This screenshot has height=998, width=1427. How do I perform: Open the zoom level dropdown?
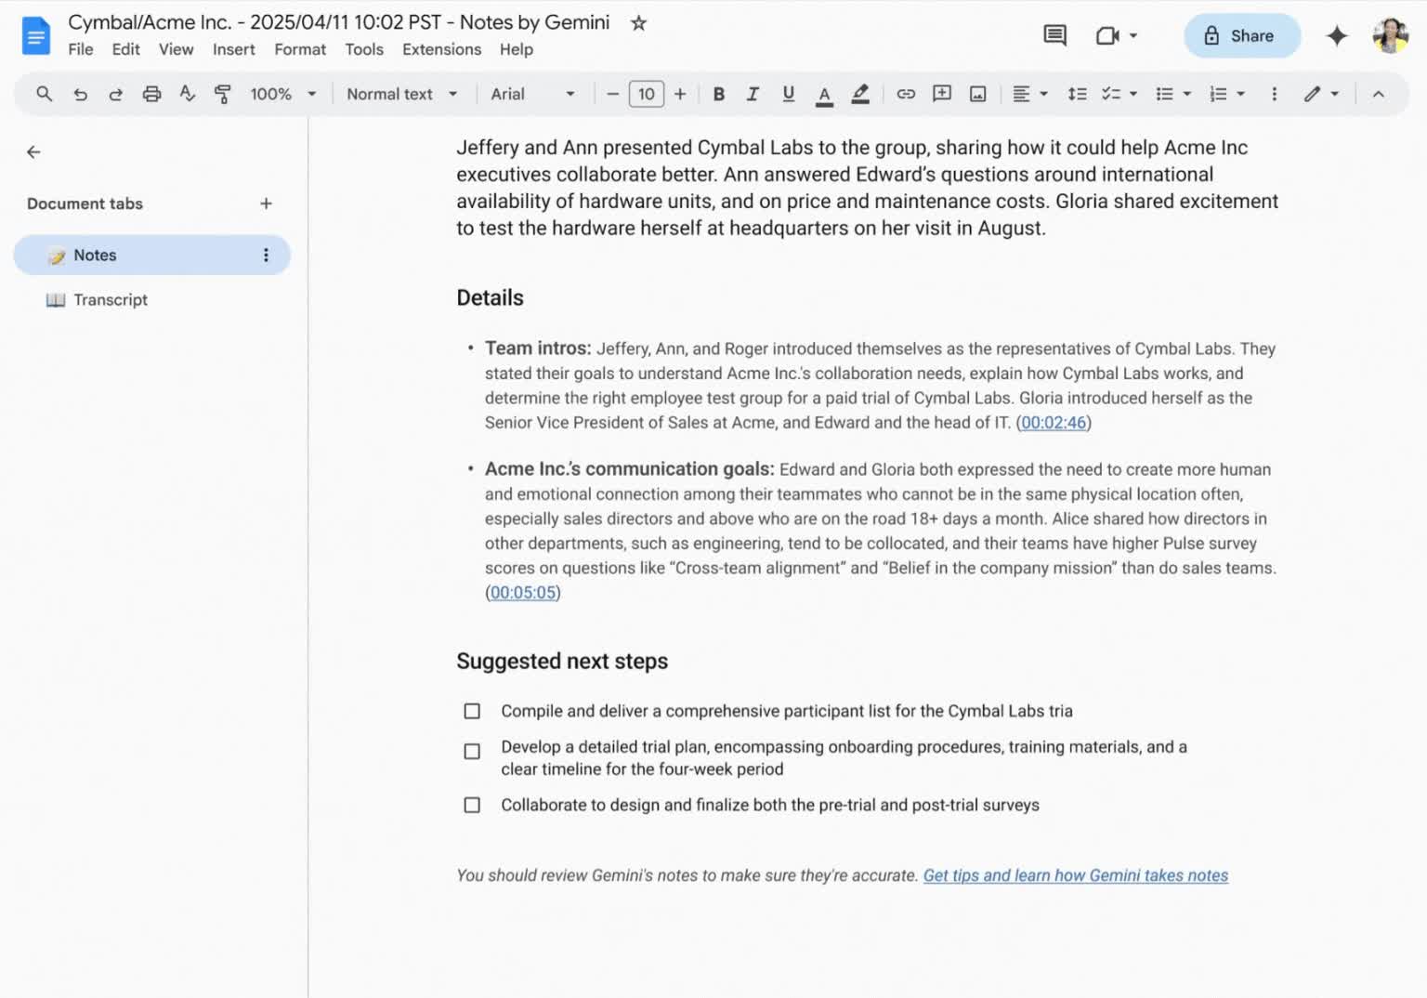283,94
